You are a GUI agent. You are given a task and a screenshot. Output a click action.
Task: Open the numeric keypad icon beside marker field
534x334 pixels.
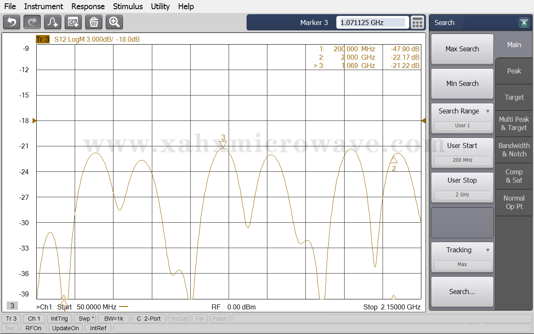click(x=417, y=23)
